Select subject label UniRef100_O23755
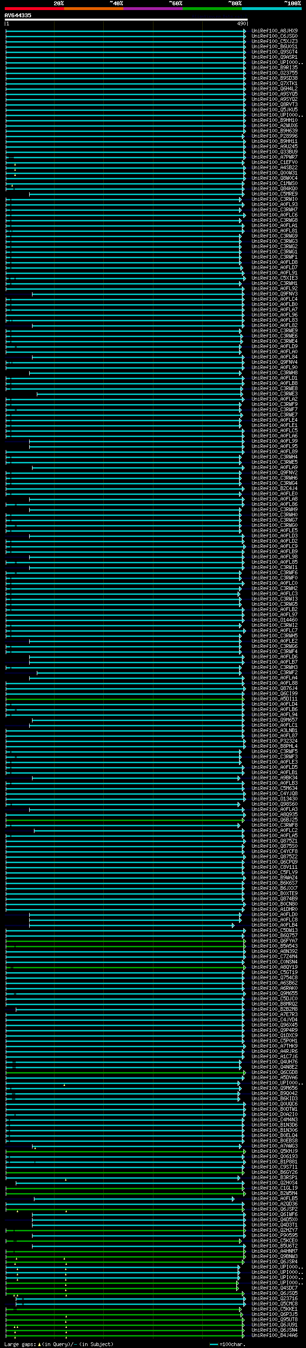 pyautogui.click(x=274, y=73)
